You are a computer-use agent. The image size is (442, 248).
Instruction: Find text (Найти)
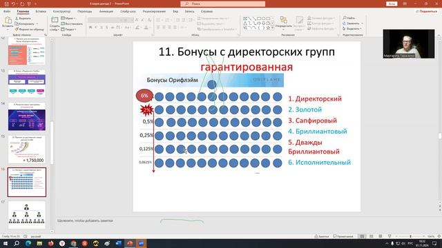(349, 18)
